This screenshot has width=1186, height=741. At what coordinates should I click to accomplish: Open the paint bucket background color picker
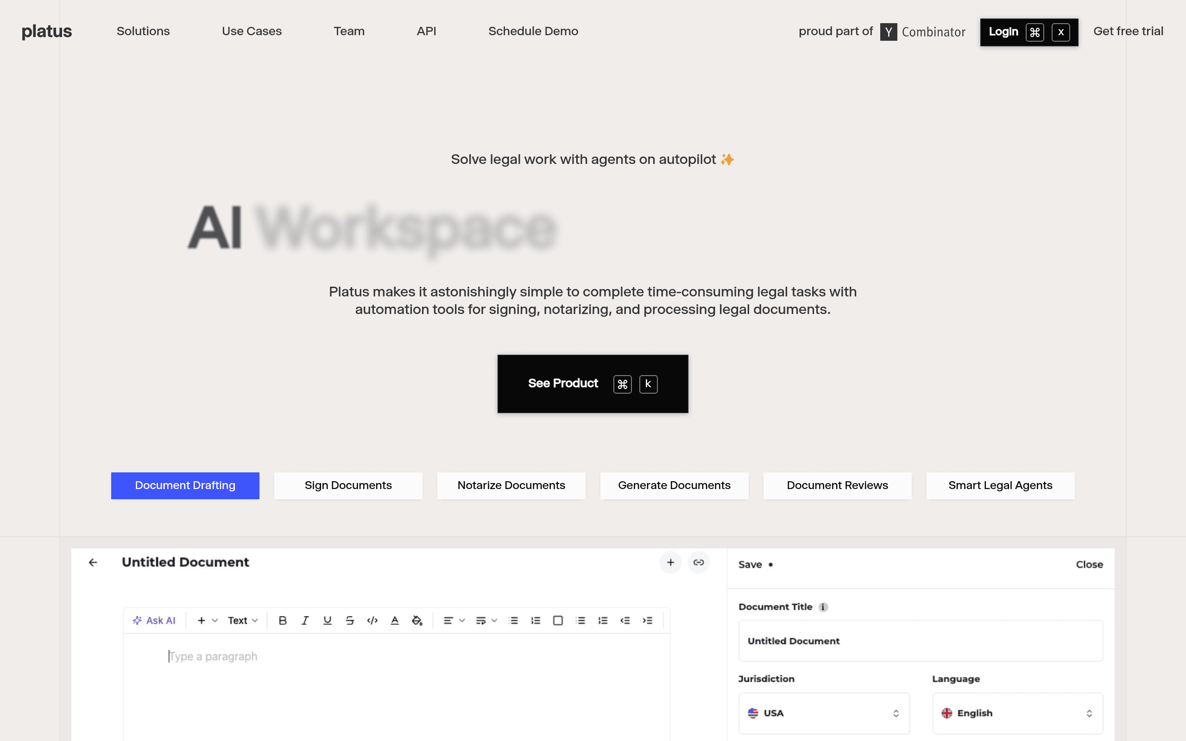417,621
